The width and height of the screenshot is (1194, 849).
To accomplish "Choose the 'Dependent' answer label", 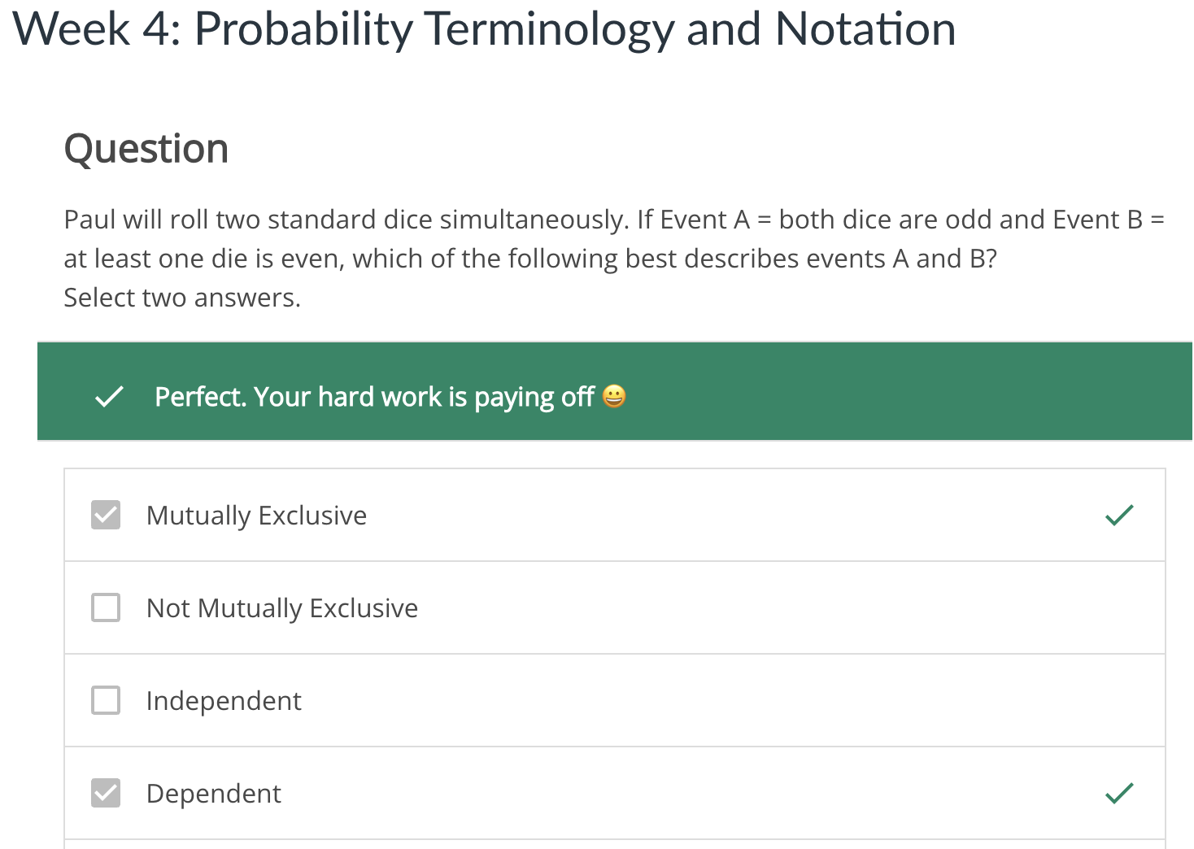I will point(214,794).
